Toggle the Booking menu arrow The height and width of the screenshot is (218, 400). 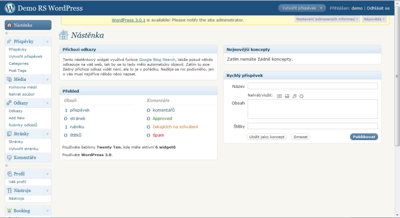point(47,211)
